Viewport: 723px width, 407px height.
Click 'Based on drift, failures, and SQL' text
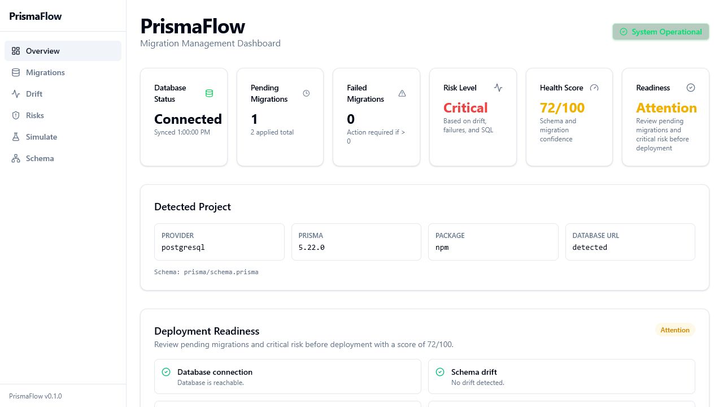point(468,125)
